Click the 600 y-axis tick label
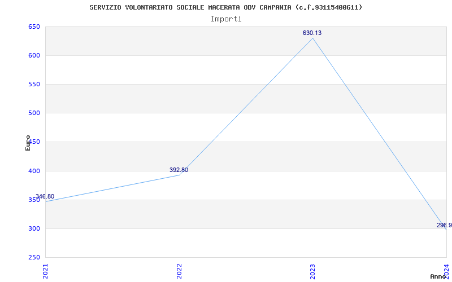The width and height of the screenshot is (452, 282). pos(34,55)
